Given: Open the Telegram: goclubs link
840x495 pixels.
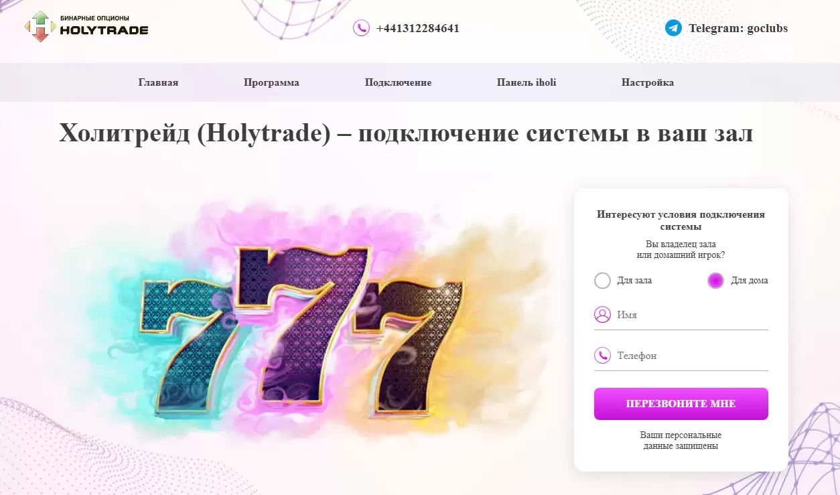Looking at the screenshot, I should pos(738,28).
